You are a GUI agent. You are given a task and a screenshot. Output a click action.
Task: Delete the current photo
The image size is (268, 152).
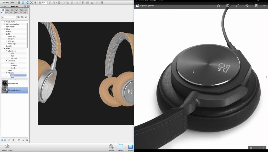pyautogui.click(x=256, y=6)
